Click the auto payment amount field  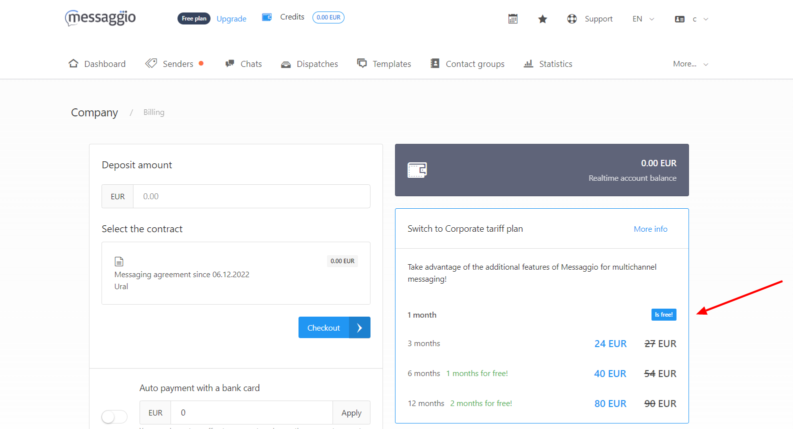(251, 413)
